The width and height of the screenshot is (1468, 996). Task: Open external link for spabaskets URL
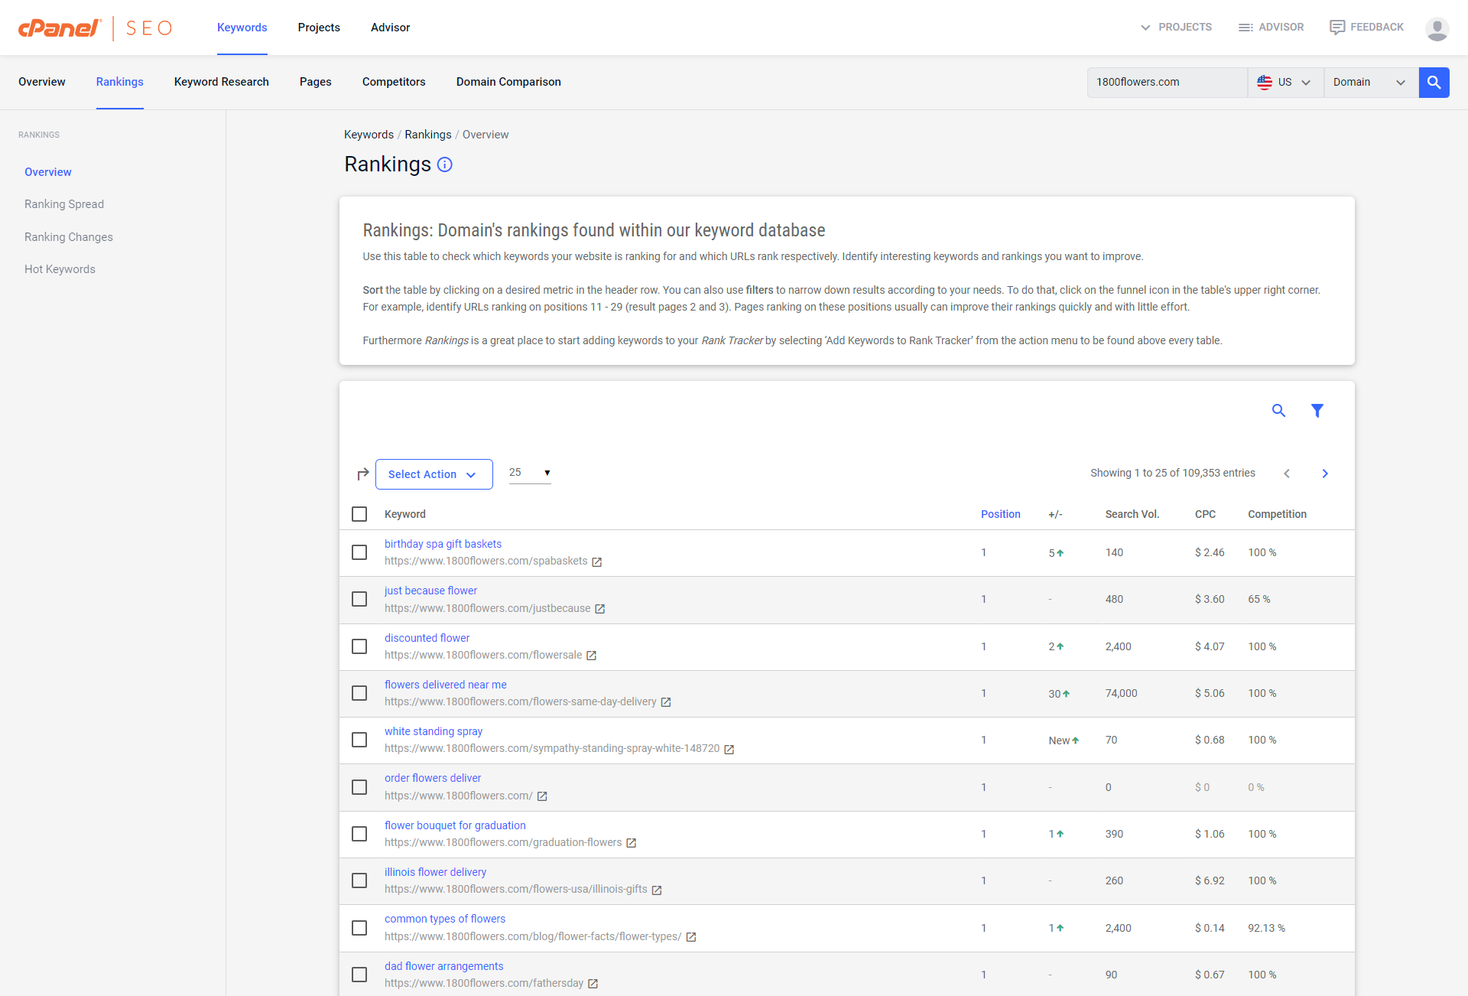(597, 562)
